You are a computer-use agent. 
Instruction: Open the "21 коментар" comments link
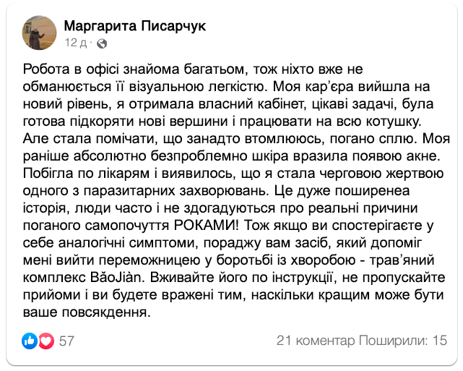tap(317, 341)
